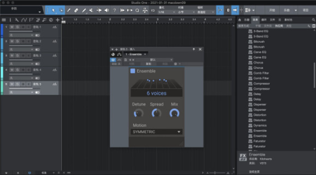Solo track 2 with S button
The image size is (316, 175).
coord(18,41)
